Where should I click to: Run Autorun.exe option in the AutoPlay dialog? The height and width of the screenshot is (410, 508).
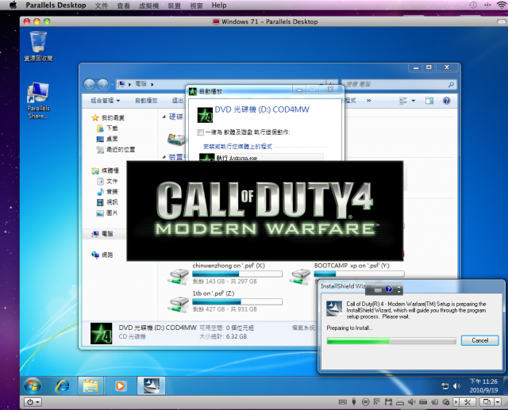click(261, 158)
